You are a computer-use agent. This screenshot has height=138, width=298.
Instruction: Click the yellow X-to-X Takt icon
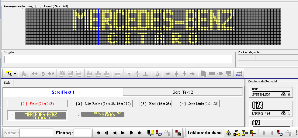237,133
